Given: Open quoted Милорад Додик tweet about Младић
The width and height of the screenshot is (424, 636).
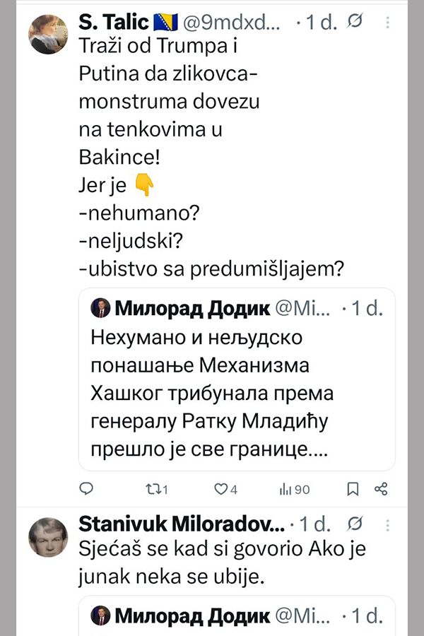Looking at the screenshot, I should coord(235,392).
